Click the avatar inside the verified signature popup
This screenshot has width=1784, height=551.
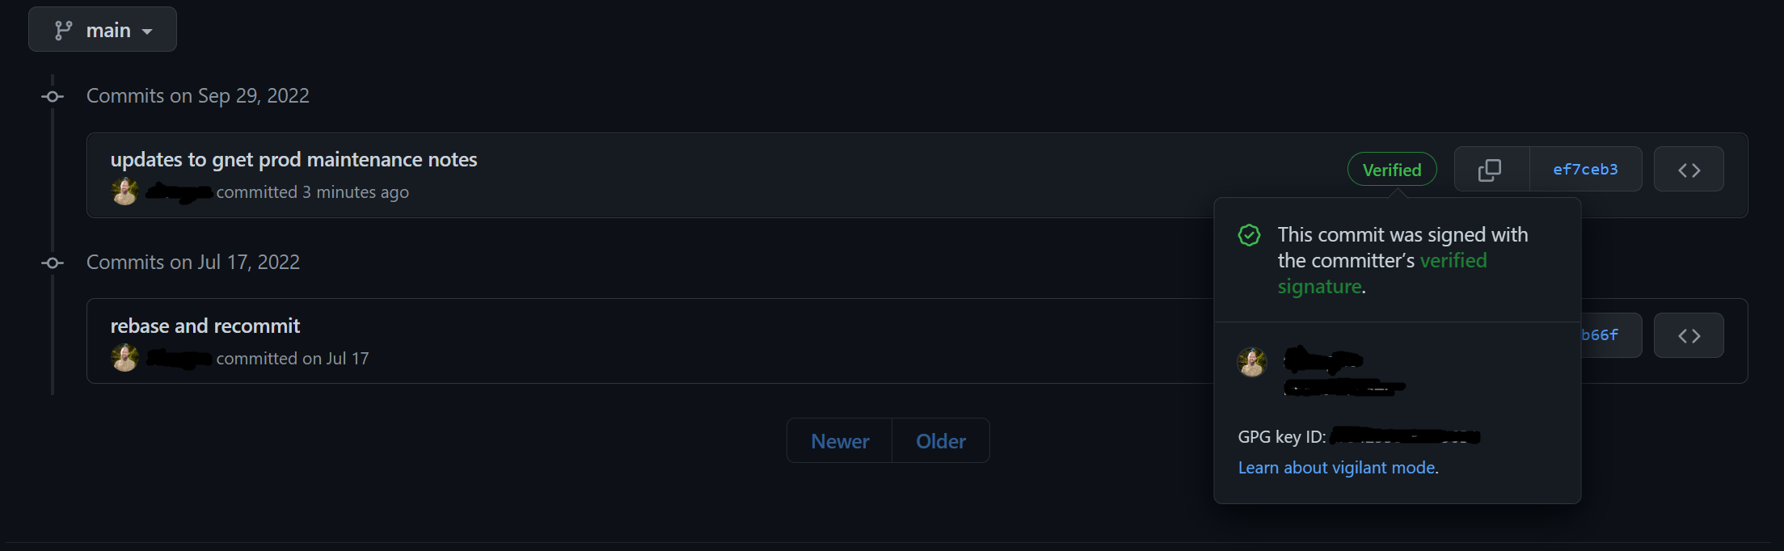[1251, 363]
